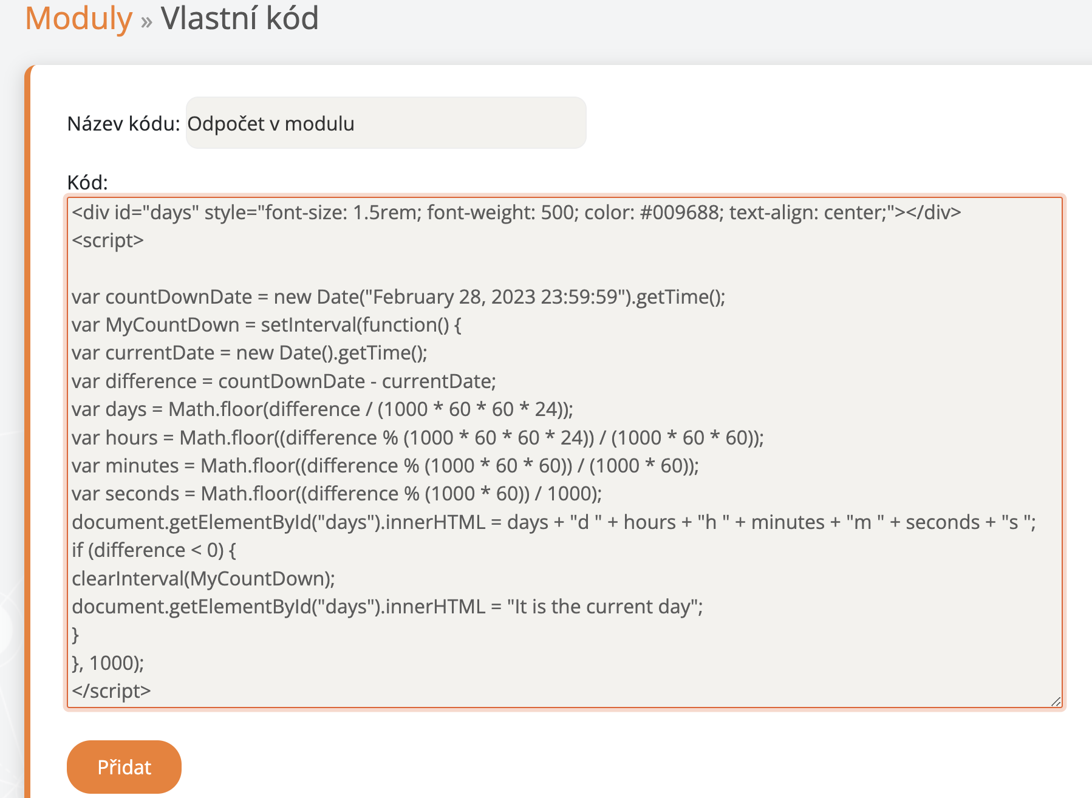Click the var days Math.floor line
This screenshot has height=798, width=1092.
point(322,409)
